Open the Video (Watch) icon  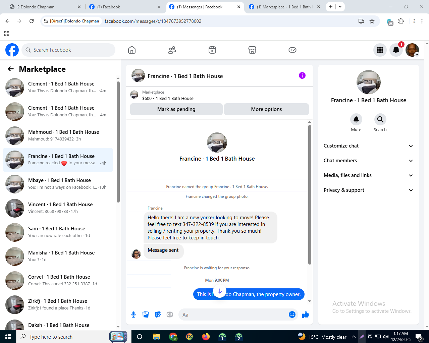212,50
